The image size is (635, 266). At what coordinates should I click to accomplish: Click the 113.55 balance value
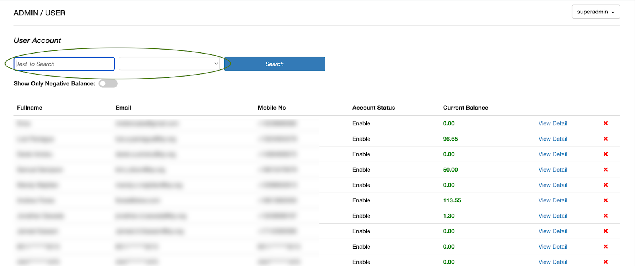click(x=452, y=200)
